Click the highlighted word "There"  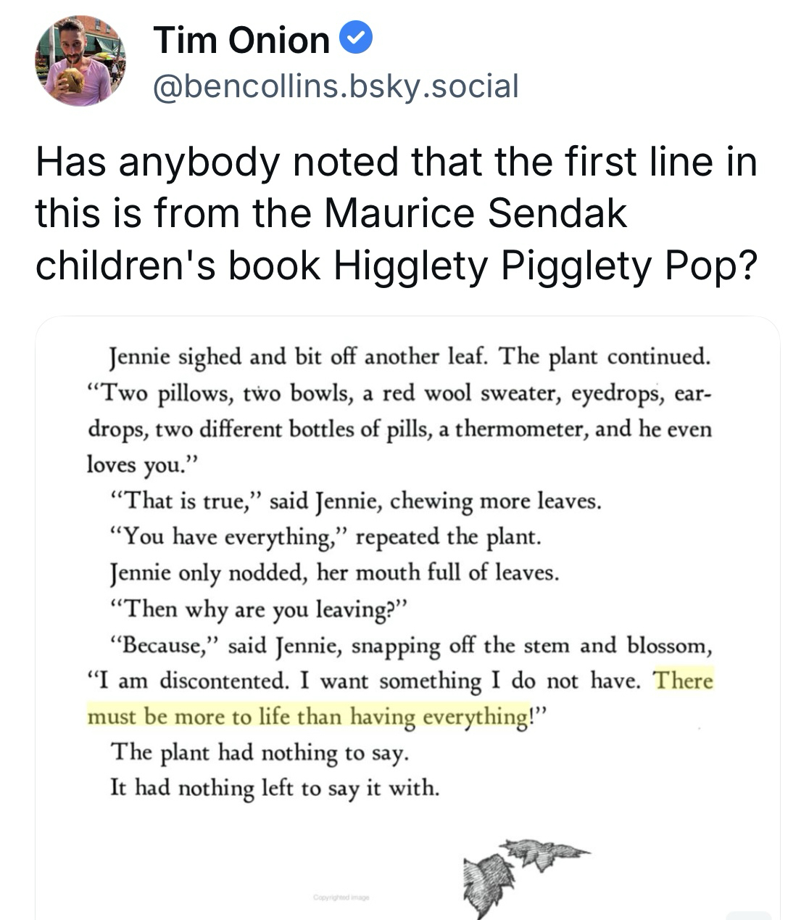pos(683,681)
